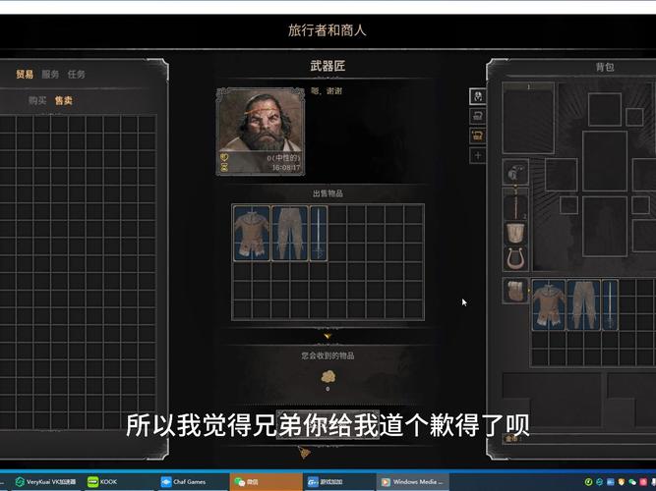Open the 贸易 (Trade) tab
This screenshot has width=656, height=491.
pos(25,75)
